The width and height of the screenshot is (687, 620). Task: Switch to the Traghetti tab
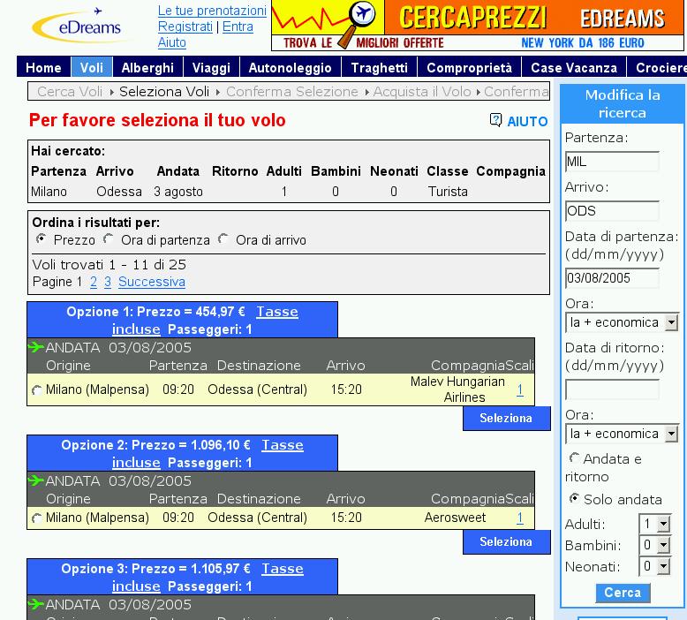coord(379,68)
